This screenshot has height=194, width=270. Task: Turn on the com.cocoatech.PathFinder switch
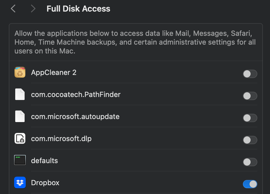pyautogui.click(x=250, y=96)
